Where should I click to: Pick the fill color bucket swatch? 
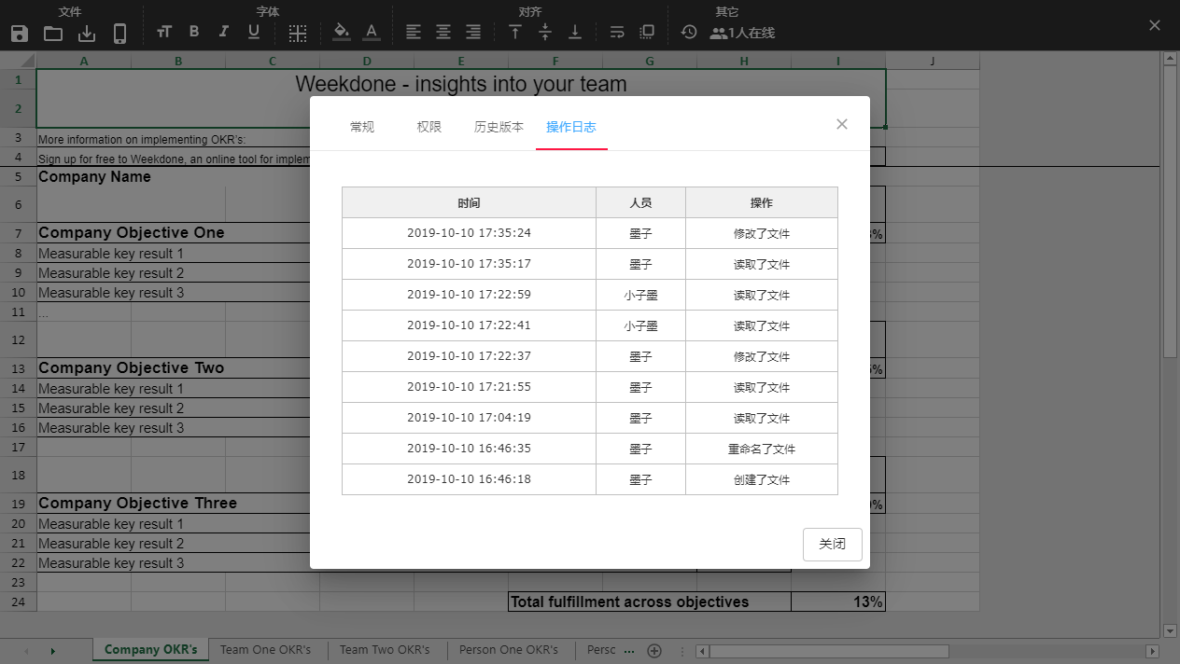[x=342, y=32]
